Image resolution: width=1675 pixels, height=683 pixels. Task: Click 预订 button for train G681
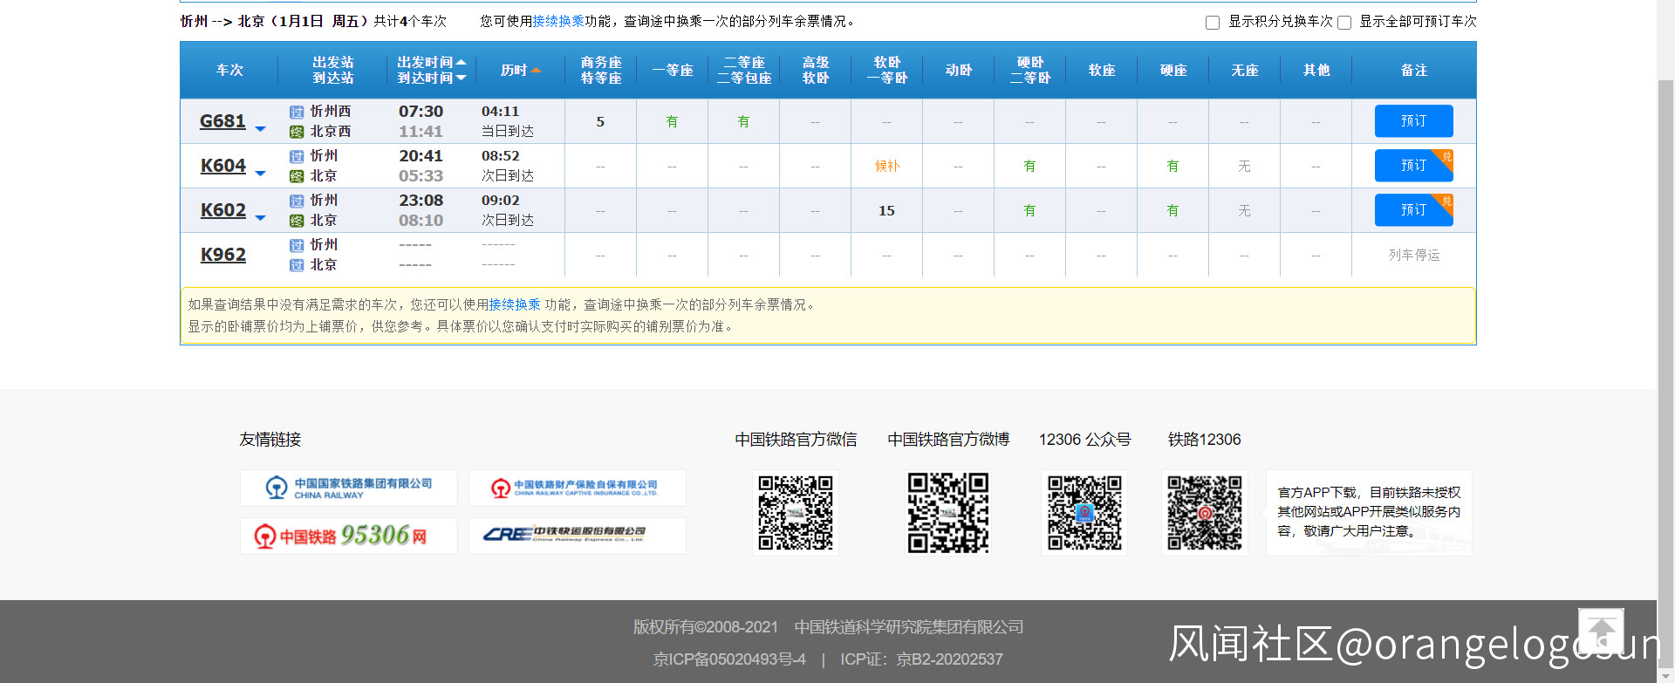coord(1413,121)
